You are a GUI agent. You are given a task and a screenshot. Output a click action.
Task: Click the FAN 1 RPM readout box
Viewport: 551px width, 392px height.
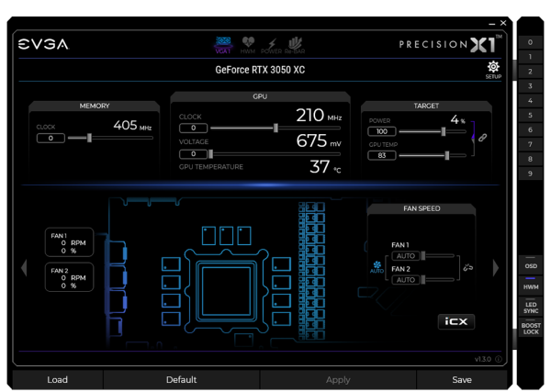pos(69,242)
